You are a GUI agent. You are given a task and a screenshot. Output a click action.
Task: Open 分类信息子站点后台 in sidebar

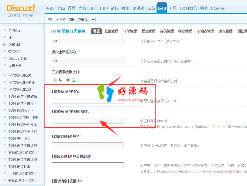click(x=24, y=181)
